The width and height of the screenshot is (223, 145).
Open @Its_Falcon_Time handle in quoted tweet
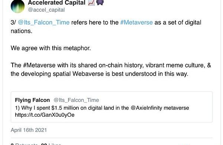coord(76,100)
